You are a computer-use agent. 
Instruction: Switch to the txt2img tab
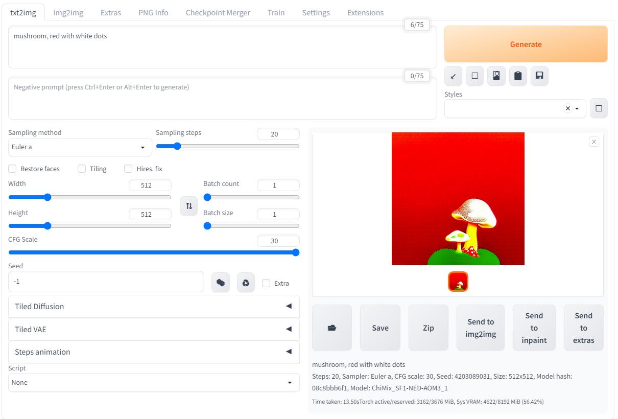[23, 13]
